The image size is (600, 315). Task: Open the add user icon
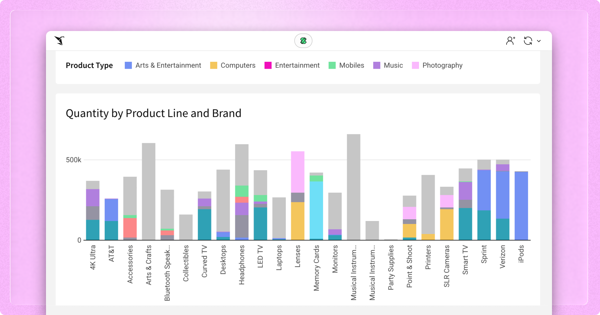[510, 41]
